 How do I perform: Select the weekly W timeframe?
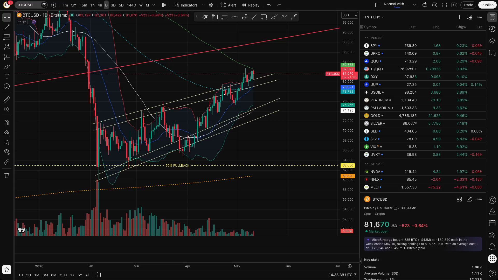point(141,5)
